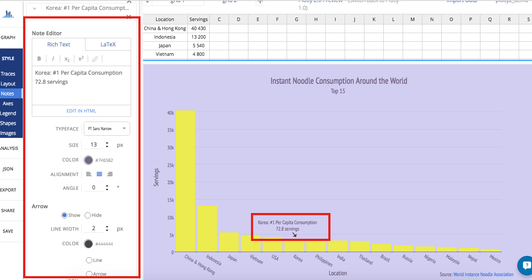Open the JSON sidebar section
Image resolution: width=532 pixels, height=280 pixels.
(8, 169)
